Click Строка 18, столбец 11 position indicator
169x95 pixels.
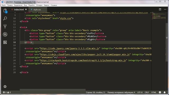point(96,92)
